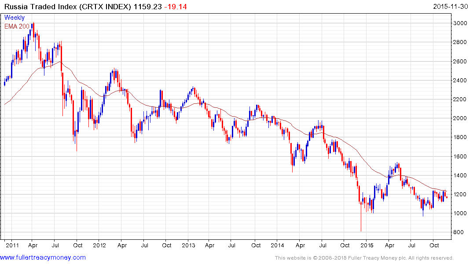The image size is (473, 264).
Task: Click the 2013 year label on time axis
Action: point(188,245)
